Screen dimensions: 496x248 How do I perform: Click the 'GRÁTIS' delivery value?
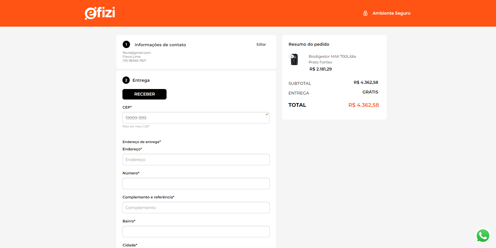click(370, 92)
